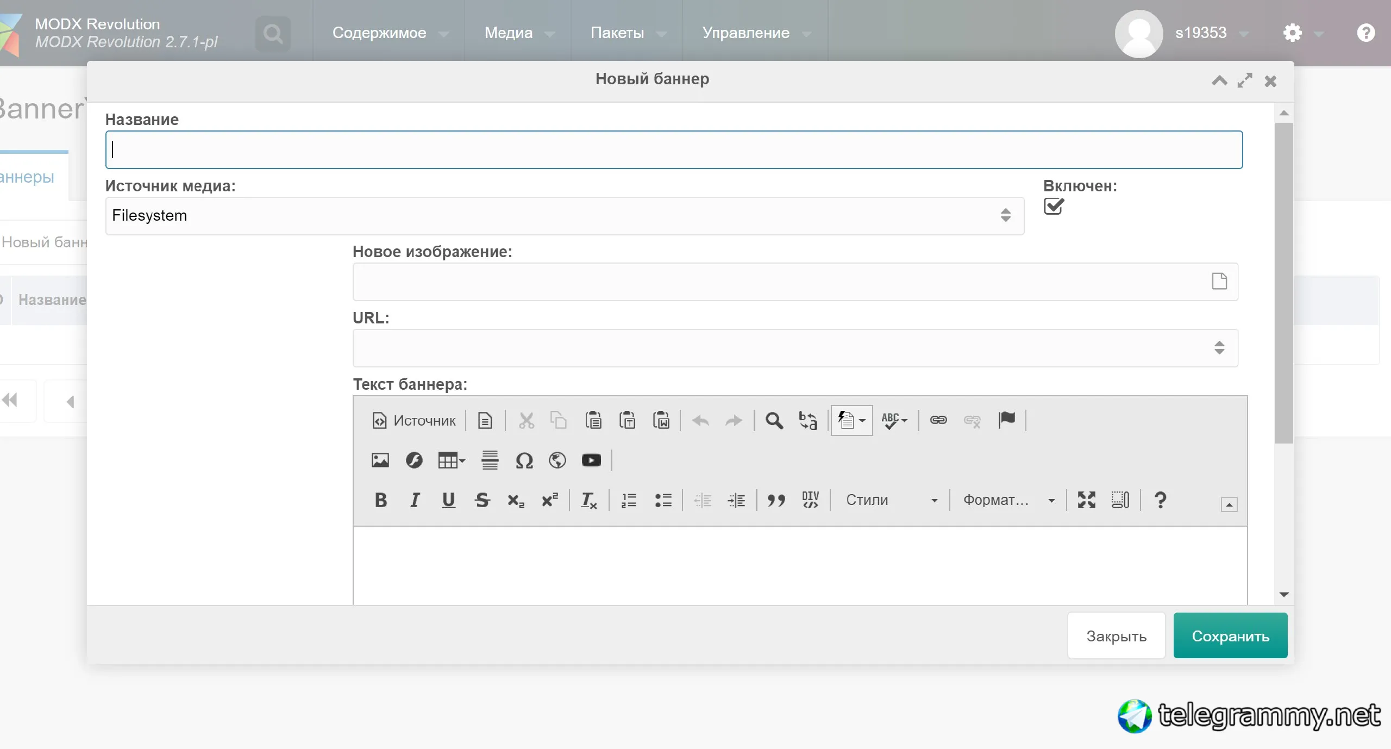The image size is (1391, 749).
Task: Click the Block Quote icon
Action: [x=776, y=500]
